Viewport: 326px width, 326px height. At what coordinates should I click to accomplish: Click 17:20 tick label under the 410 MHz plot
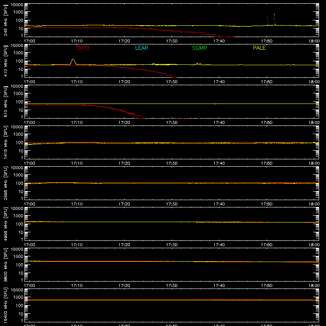pyautogui.click(x=124, y=82)
